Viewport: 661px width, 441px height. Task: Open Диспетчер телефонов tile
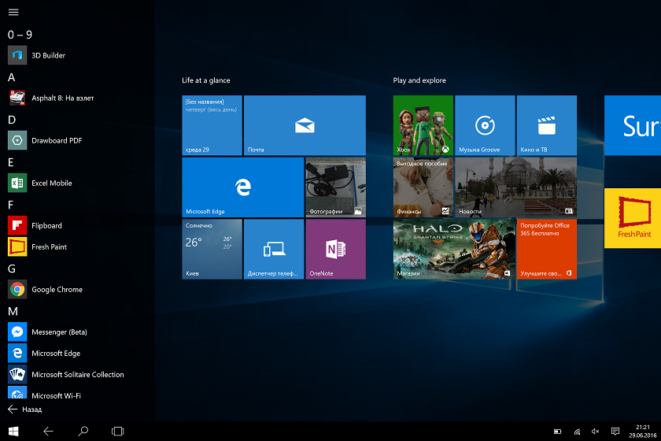point(274,250)
